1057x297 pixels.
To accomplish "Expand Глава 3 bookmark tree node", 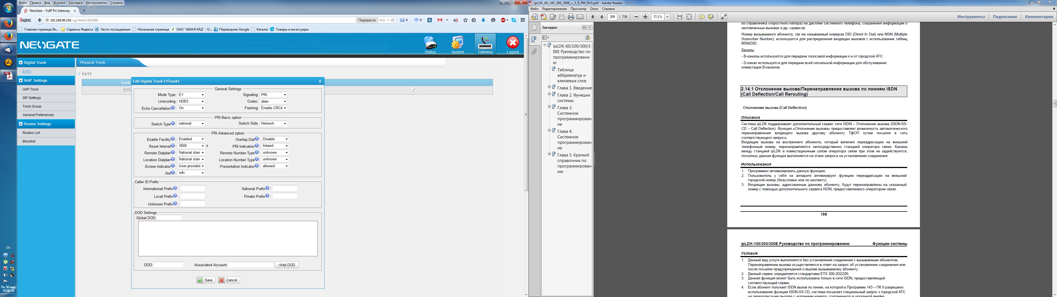I will coord(549,107).
